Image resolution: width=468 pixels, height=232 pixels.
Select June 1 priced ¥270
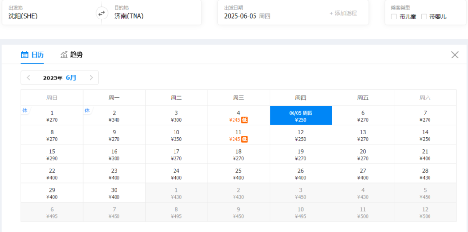tap(52, 116)
